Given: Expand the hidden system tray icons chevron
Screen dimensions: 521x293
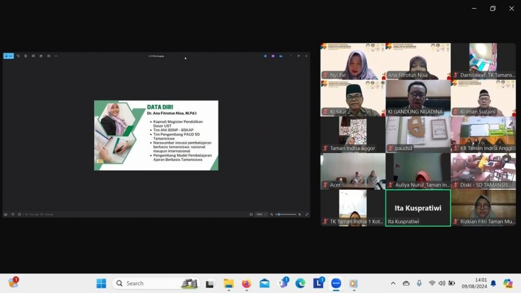Looking at the screenshot, I should coord(393,283).
